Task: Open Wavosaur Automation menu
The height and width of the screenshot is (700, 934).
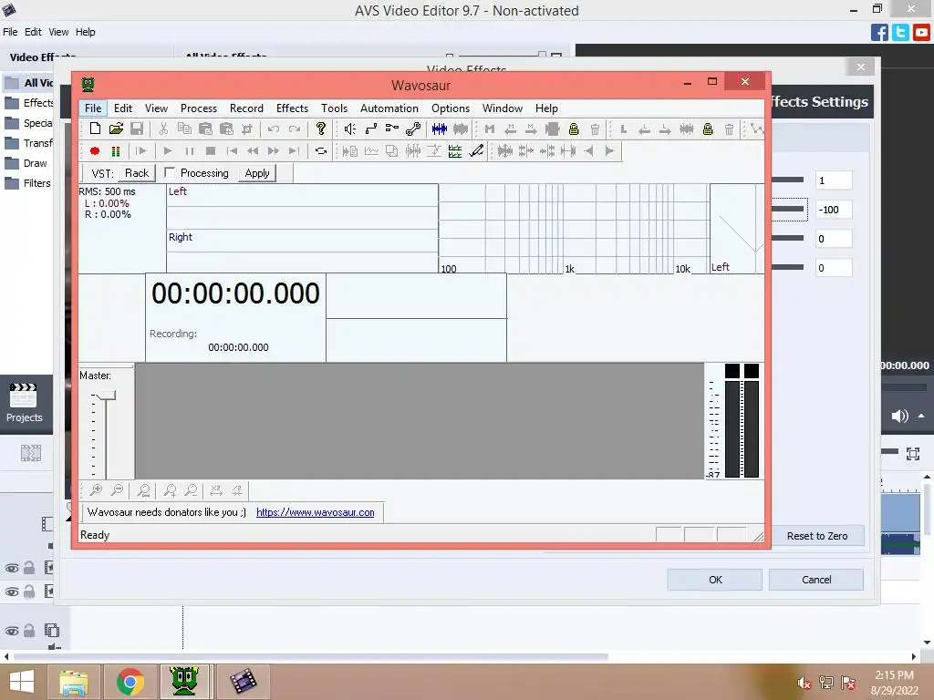Action: [x=389, y=108]
